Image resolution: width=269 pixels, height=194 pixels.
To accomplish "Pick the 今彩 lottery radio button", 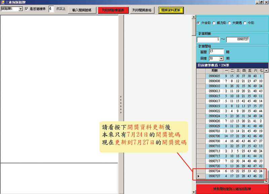I will coord(245,23).
